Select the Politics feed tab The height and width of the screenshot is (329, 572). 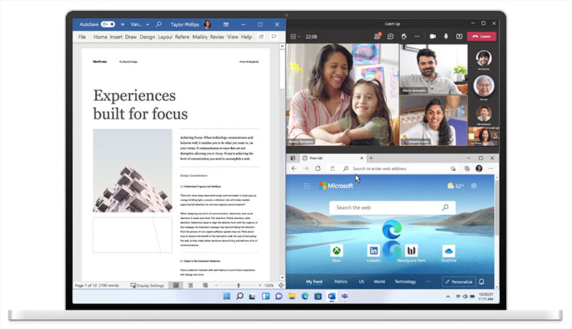pyautogui.click(x=340, y=282)
